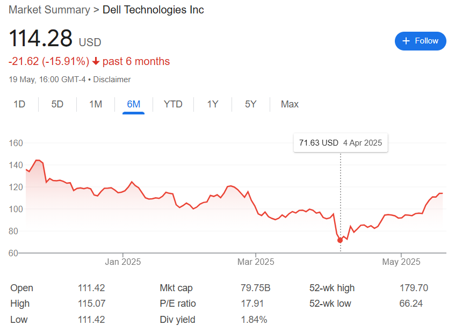This screenshot has height=332, width=455.
Task: Select the 1D time range tab
Action: pyautogui.click(x=19, y=104)
